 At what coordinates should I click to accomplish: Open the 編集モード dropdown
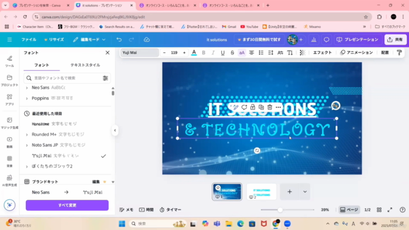pos(89,40)
